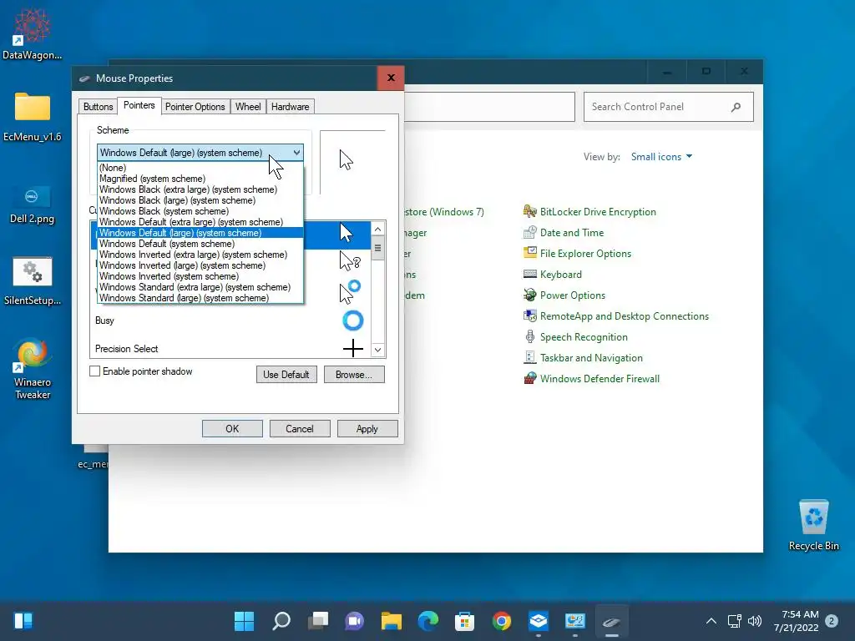Click the BitLocker Drive Encryption icon
The image size is (855, 641).
529,211
